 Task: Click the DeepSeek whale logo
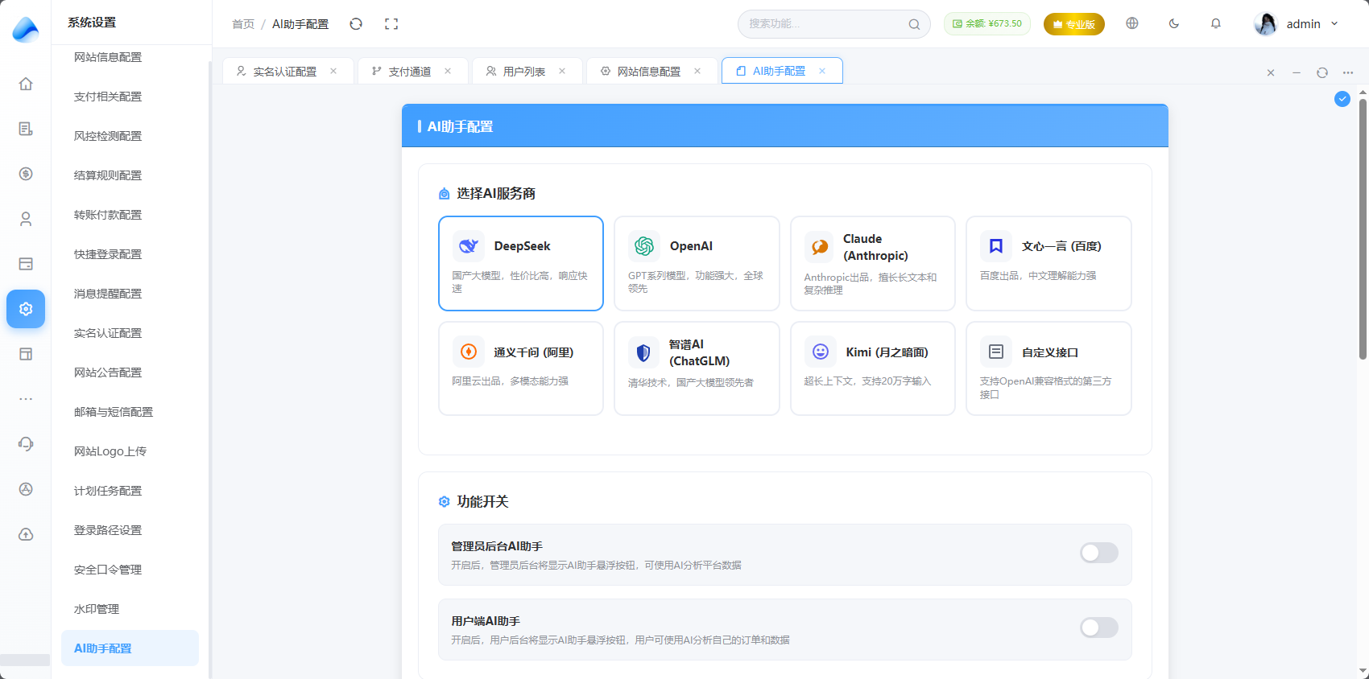click(469, 246)
